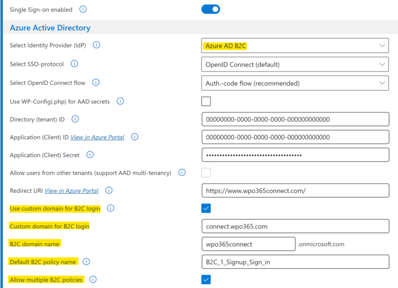The image size is (398, 288).
Task: Click the Select SSO-protocol label
Action: tap(37, 64)
